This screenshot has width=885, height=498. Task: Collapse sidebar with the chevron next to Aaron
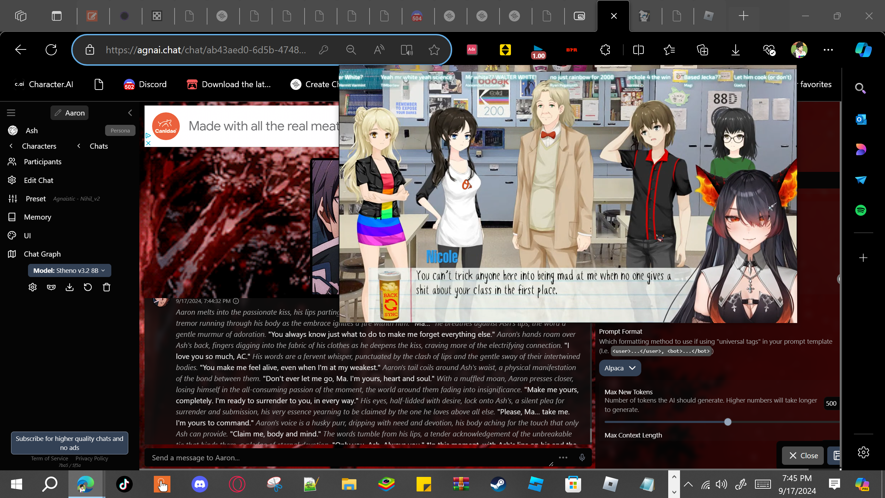pos(130,113)
